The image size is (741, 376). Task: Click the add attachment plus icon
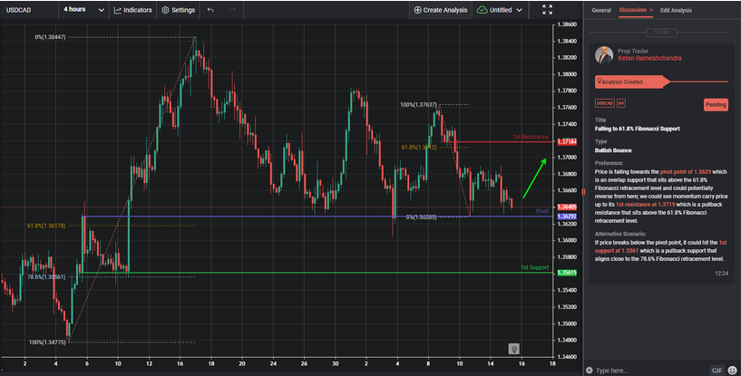click(589, 371)
